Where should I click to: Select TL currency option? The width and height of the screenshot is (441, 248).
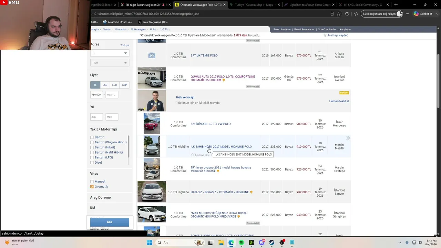click(95, 85)
